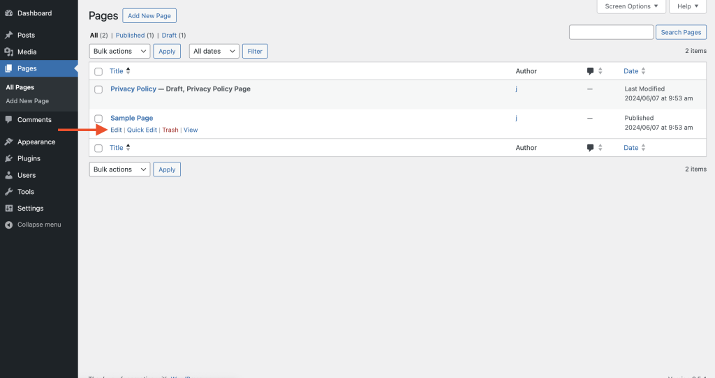This screenshot has width=715, height=378.
Task: Click the Appearance paintbrush icon
Action: coord(8,142)
